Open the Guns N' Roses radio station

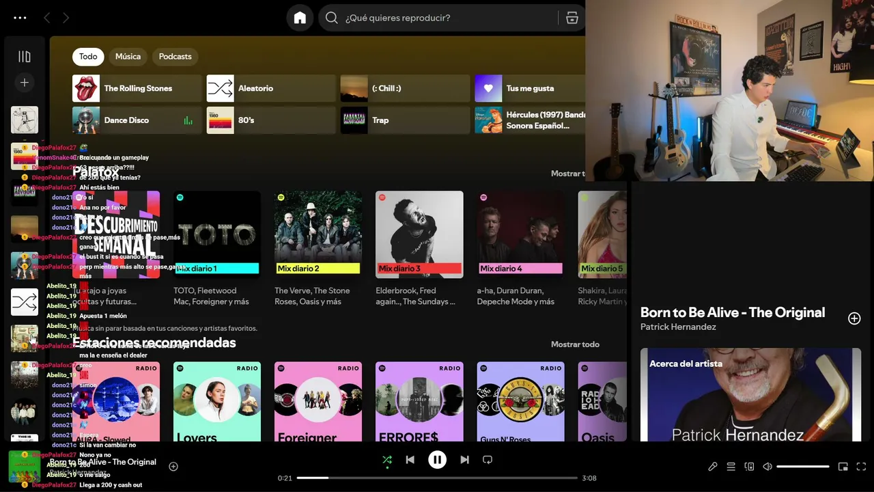(x=520, y=402)
